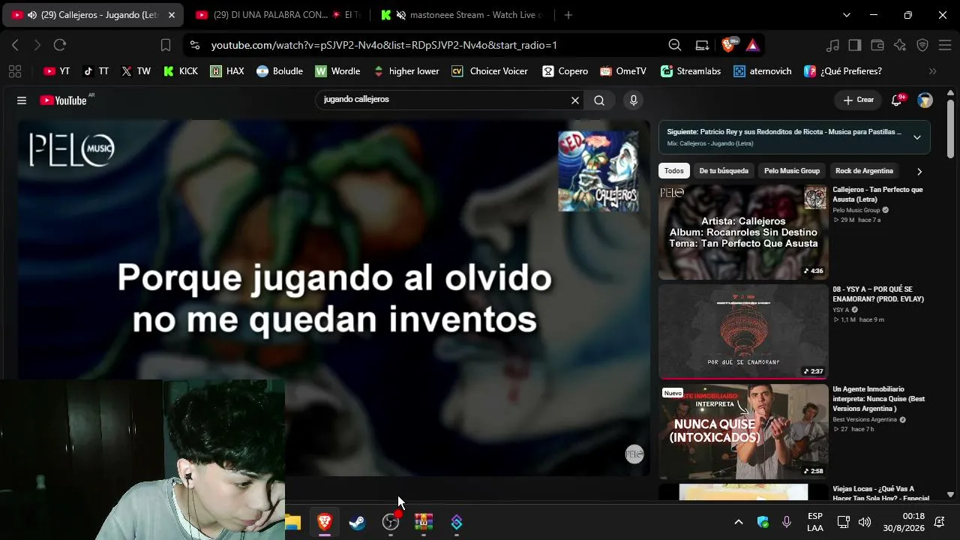Screen dimensions: 960x540
Task: Open Brave VPN shield icon
Action: pyautogui.click(x=922, y=45)
